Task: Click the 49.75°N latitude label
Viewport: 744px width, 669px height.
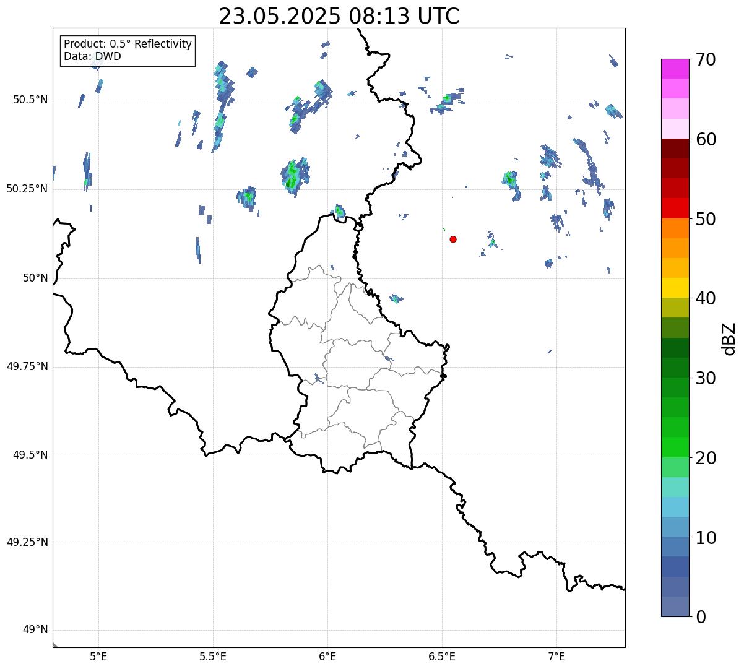Action: coord(27,366)
